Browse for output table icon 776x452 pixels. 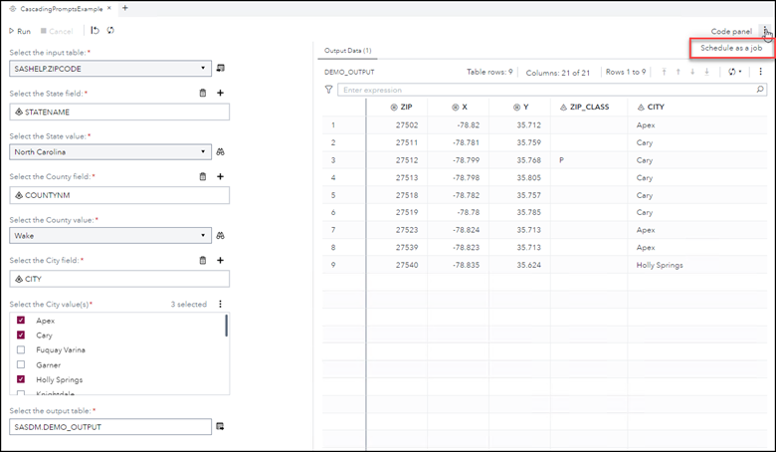coord(221,426)
